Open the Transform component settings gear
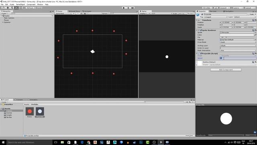The width and height of the screenshot is (257, 145). coord(256,20)
